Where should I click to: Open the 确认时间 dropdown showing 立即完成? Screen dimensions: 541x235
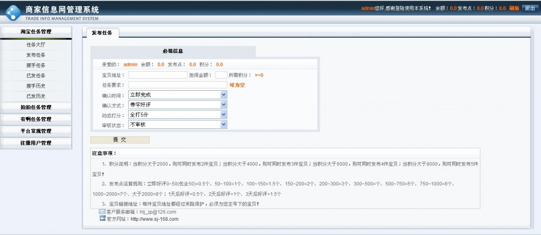pos(178,95)
